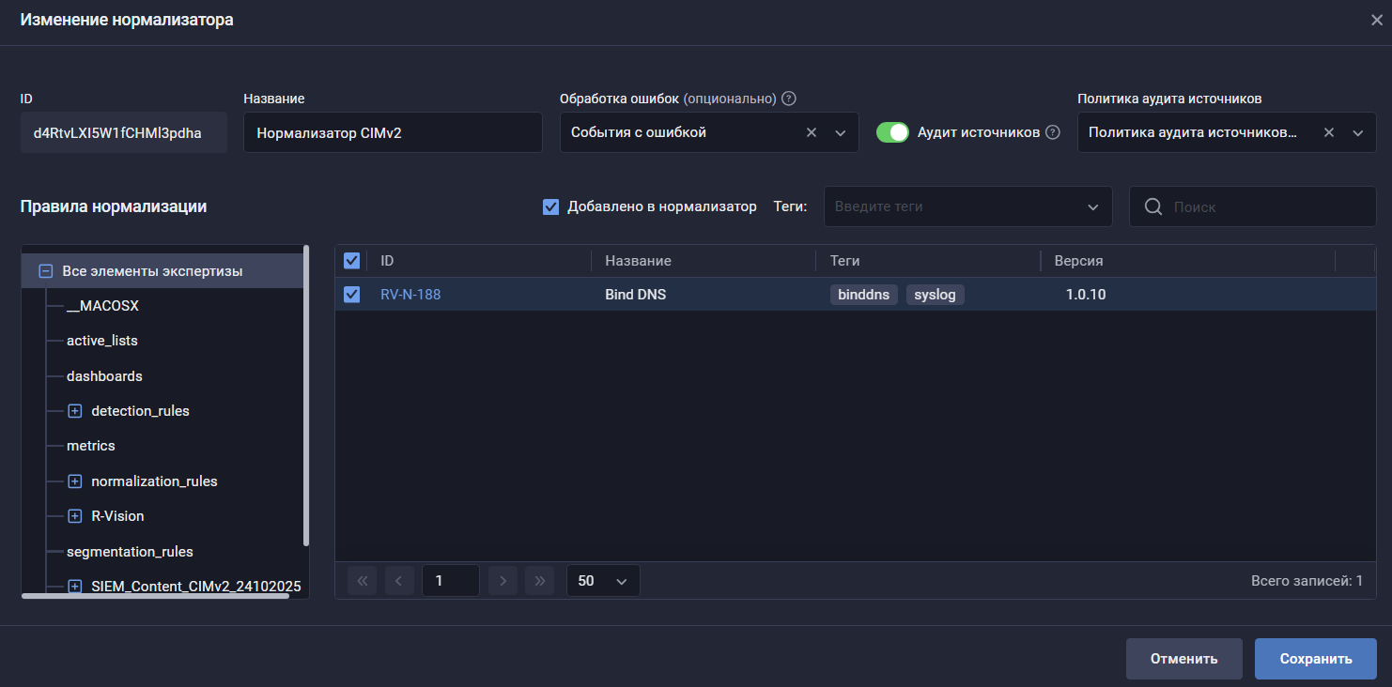The image size is (1392, 687).
Task: Expand the detection_rules tree node
Action: tap(75, 411)
